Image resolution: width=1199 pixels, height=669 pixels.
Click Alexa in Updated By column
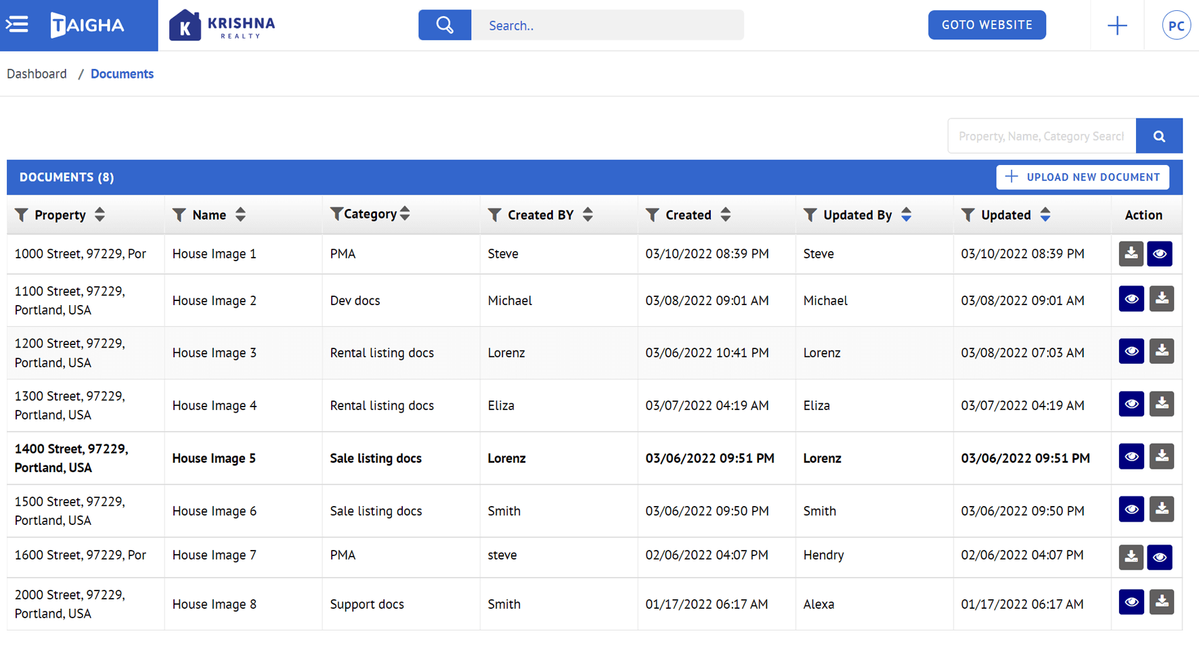819,604
